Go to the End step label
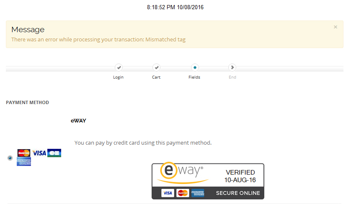Image resolution: width=351 pixels, height=204 pixels. click(x=232, y=77)
